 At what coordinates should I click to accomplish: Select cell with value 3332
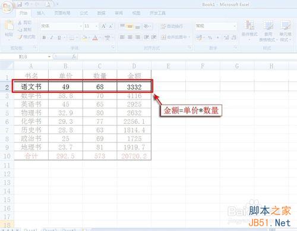pos(134,87)
